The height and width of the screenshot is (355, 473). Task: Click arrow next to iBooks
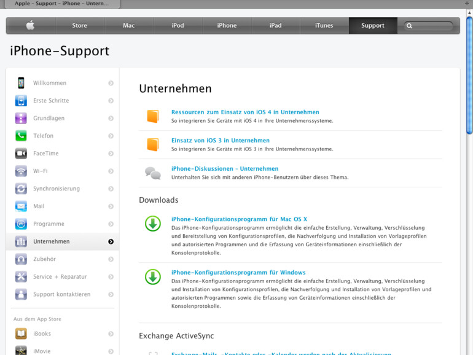coord(111,334)
